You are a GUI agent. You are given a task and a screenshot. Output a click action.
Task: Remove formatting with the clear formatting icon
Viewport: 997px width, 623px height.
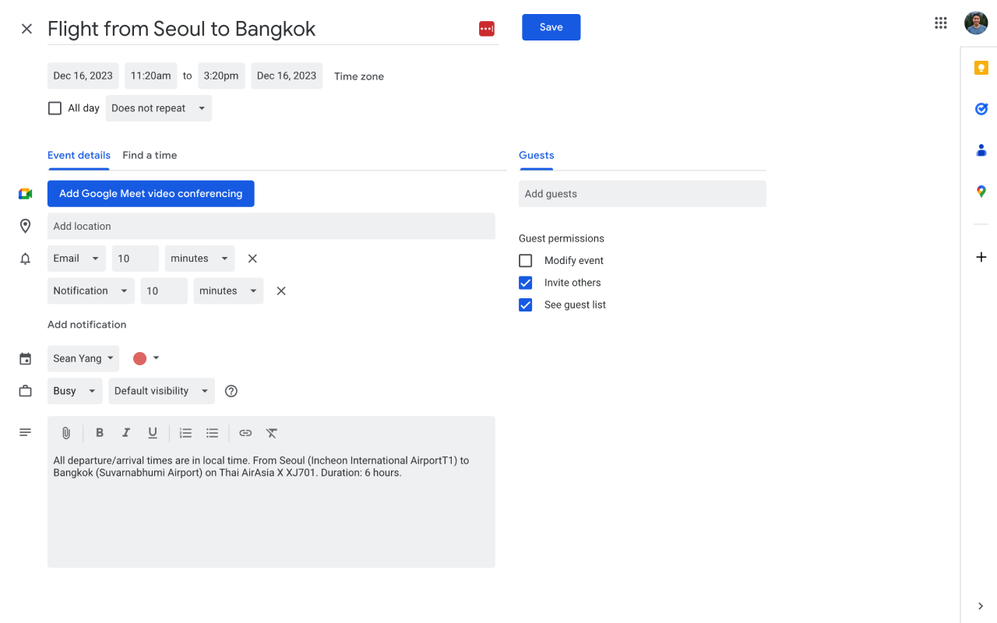coord(271,432)
